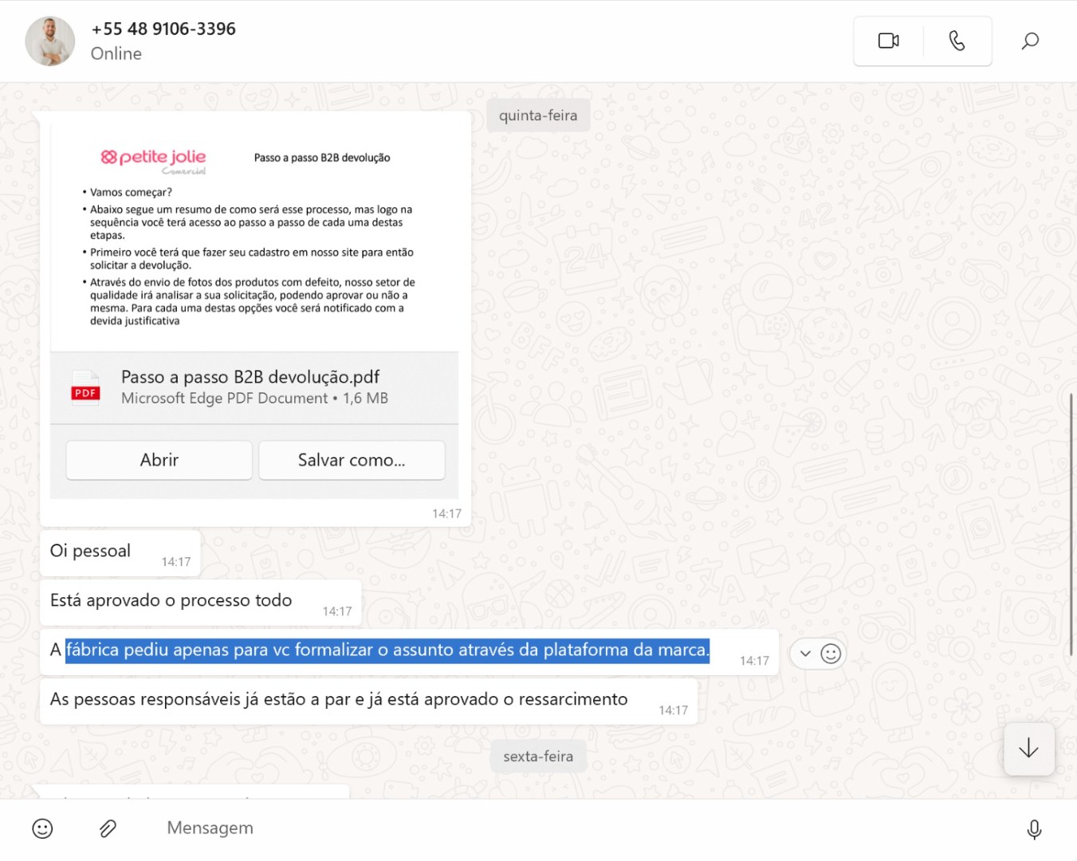This screenshot has height=861, width=1077.
Task: Jump to latest messages with down arrow
Action: coord(1028,749)
